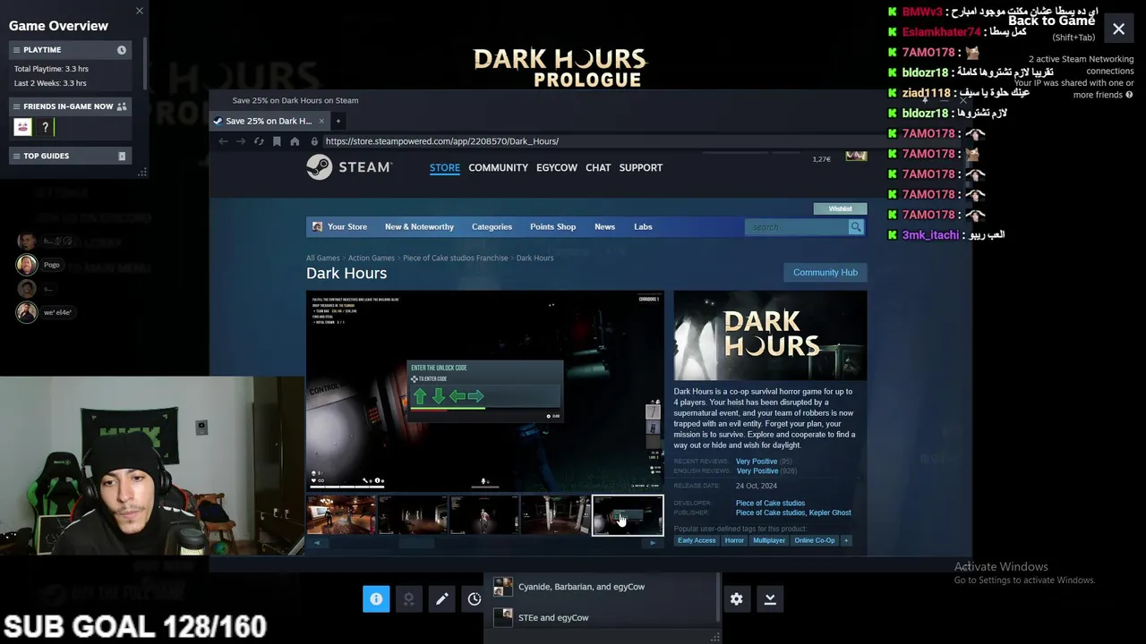
Task: Click the recent reviews Very Positive link
Action: [757, 462]
